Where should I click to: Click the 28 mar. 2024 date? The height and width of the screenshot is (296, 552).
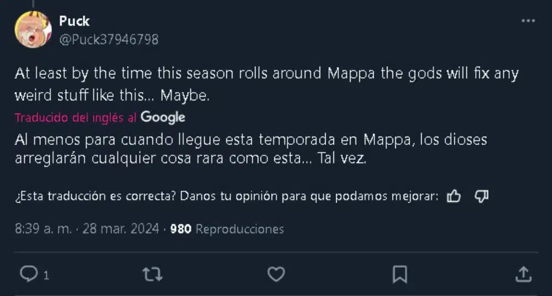tap(120, 229)
